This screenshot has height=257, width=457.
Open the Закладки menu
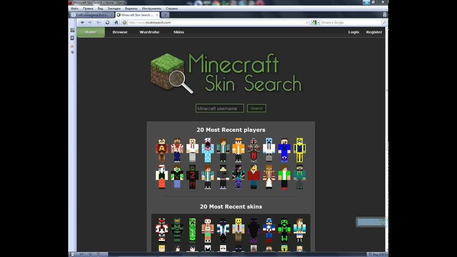click(114, 8)
